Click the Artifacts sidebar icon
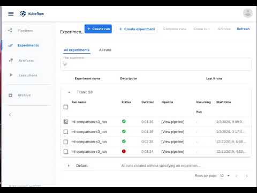The height and width of the screenshot is (193, 257). 11,61
